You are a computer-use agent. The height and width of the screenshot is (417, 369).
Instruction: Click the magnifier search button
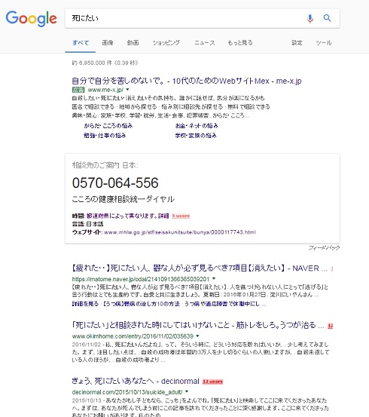[x=327, y=18]
